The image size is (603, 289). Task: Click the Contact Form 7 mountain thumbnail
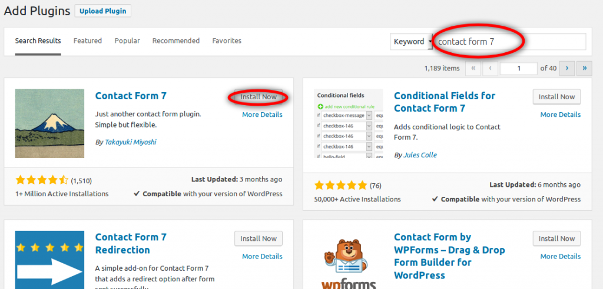pos(49,123)
